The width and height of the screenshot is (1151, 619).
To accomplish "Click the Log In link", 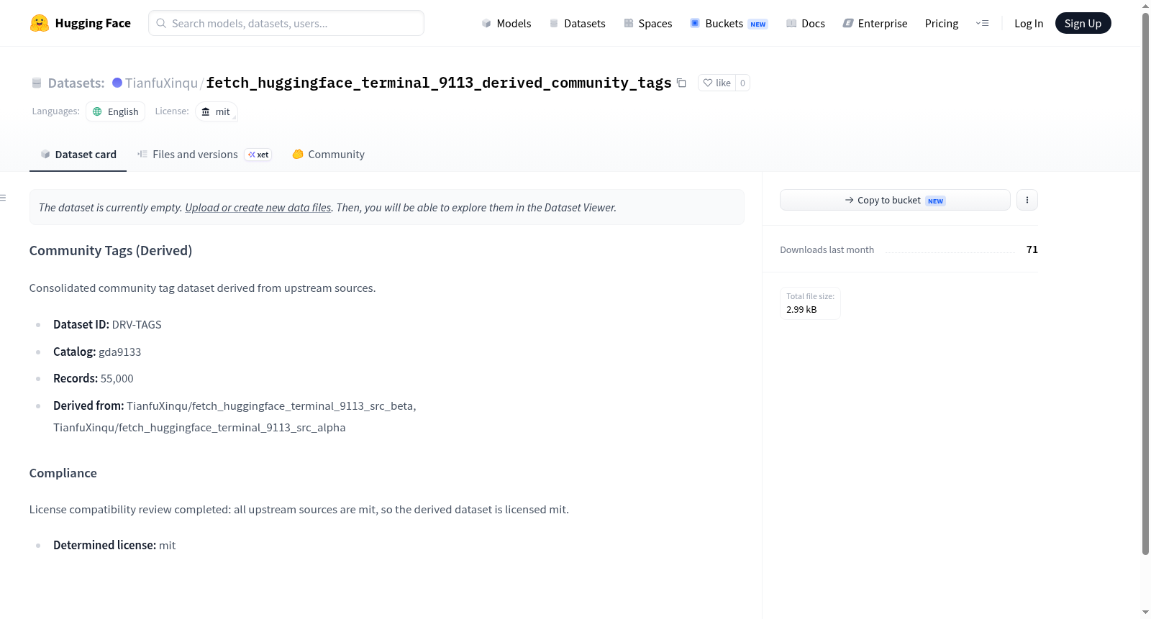I will point(1029,24).
